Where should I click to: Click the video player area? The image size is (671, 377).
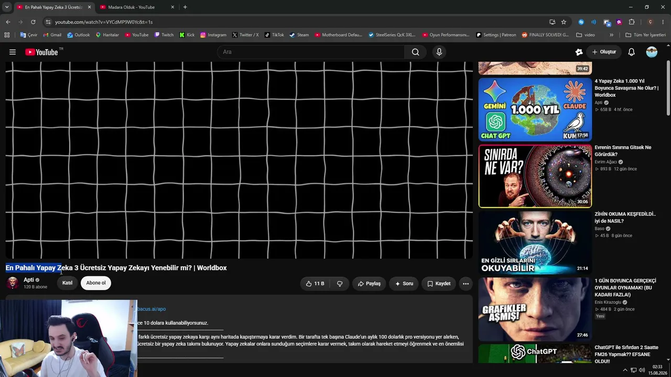coord(239,160)
